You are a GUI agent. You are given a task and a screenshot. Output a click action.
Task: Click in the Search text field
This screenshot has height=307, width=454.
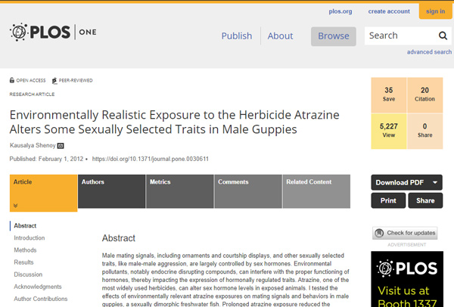coord(399,36)
